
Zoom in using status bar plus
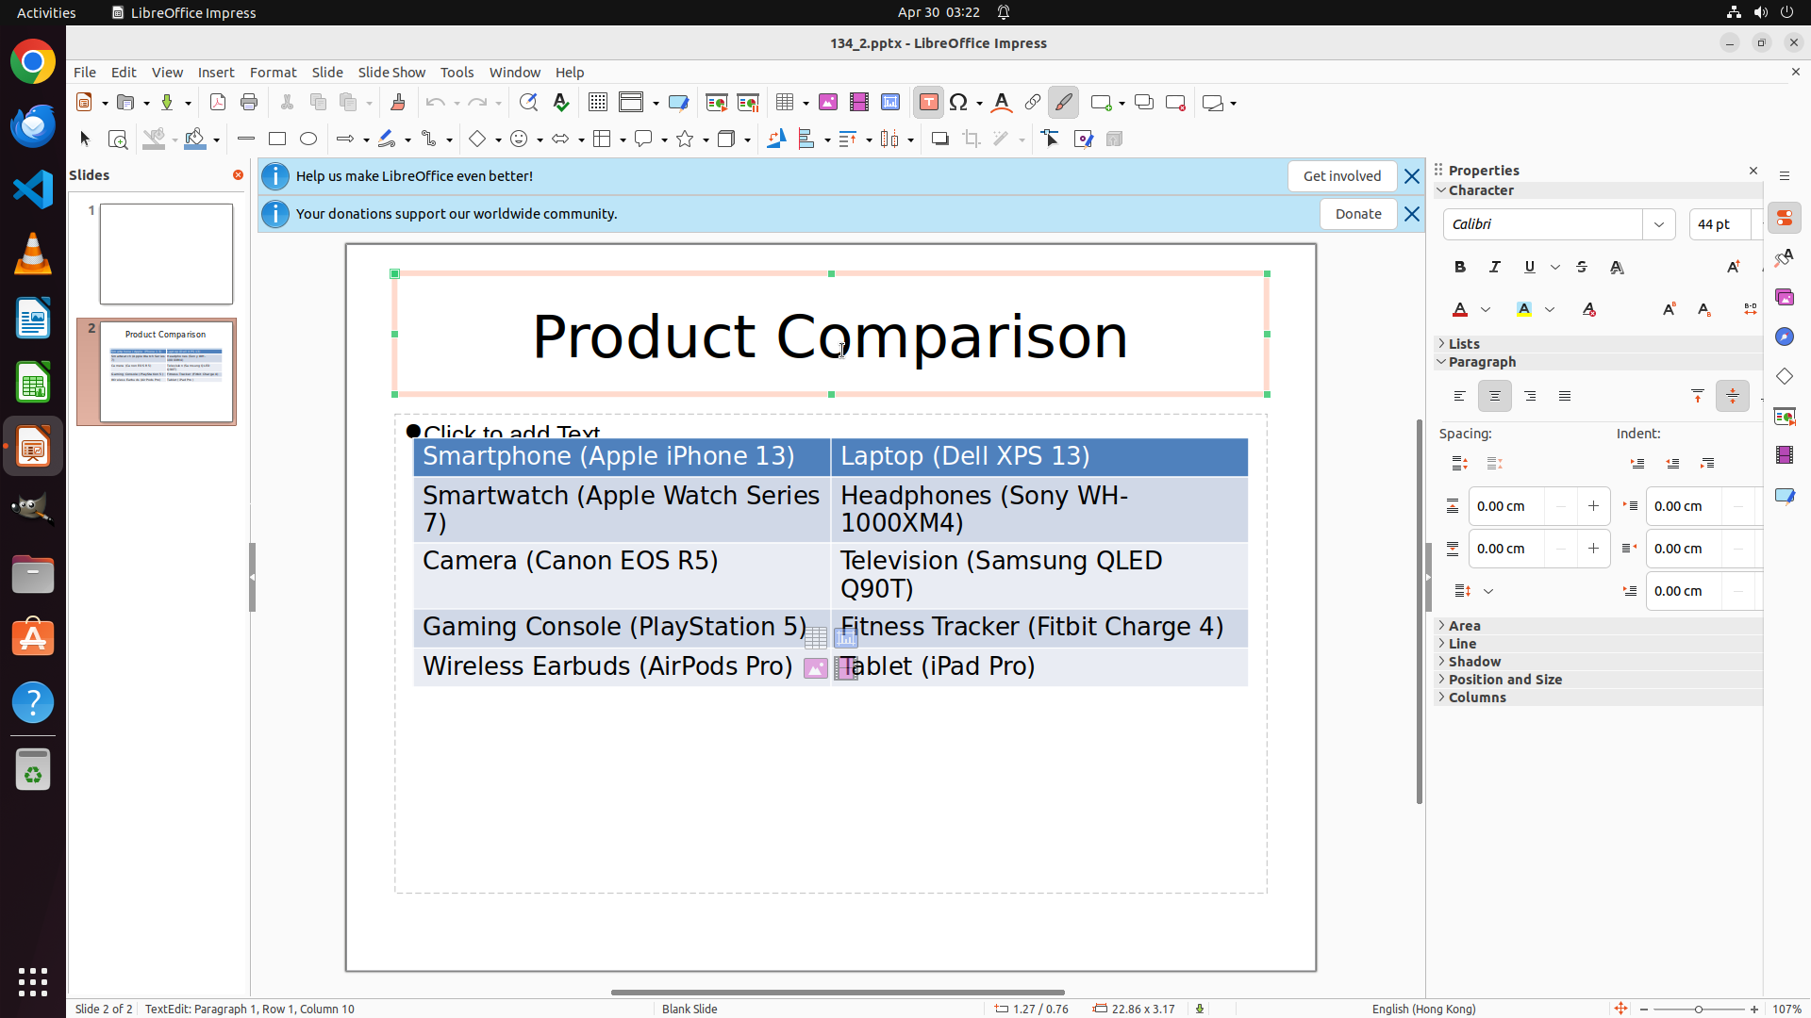(1754, 1010)
